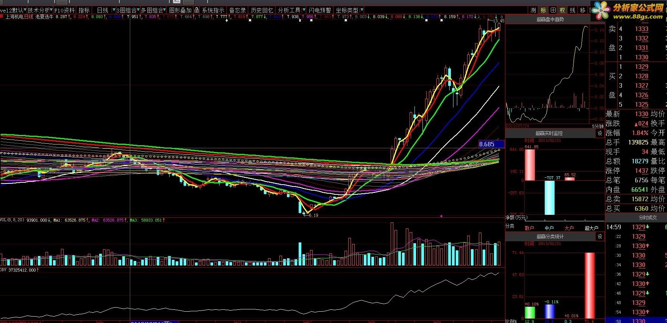Click the 内盘 66541 value
The image size is (667, 323).
tap(640, 190)
